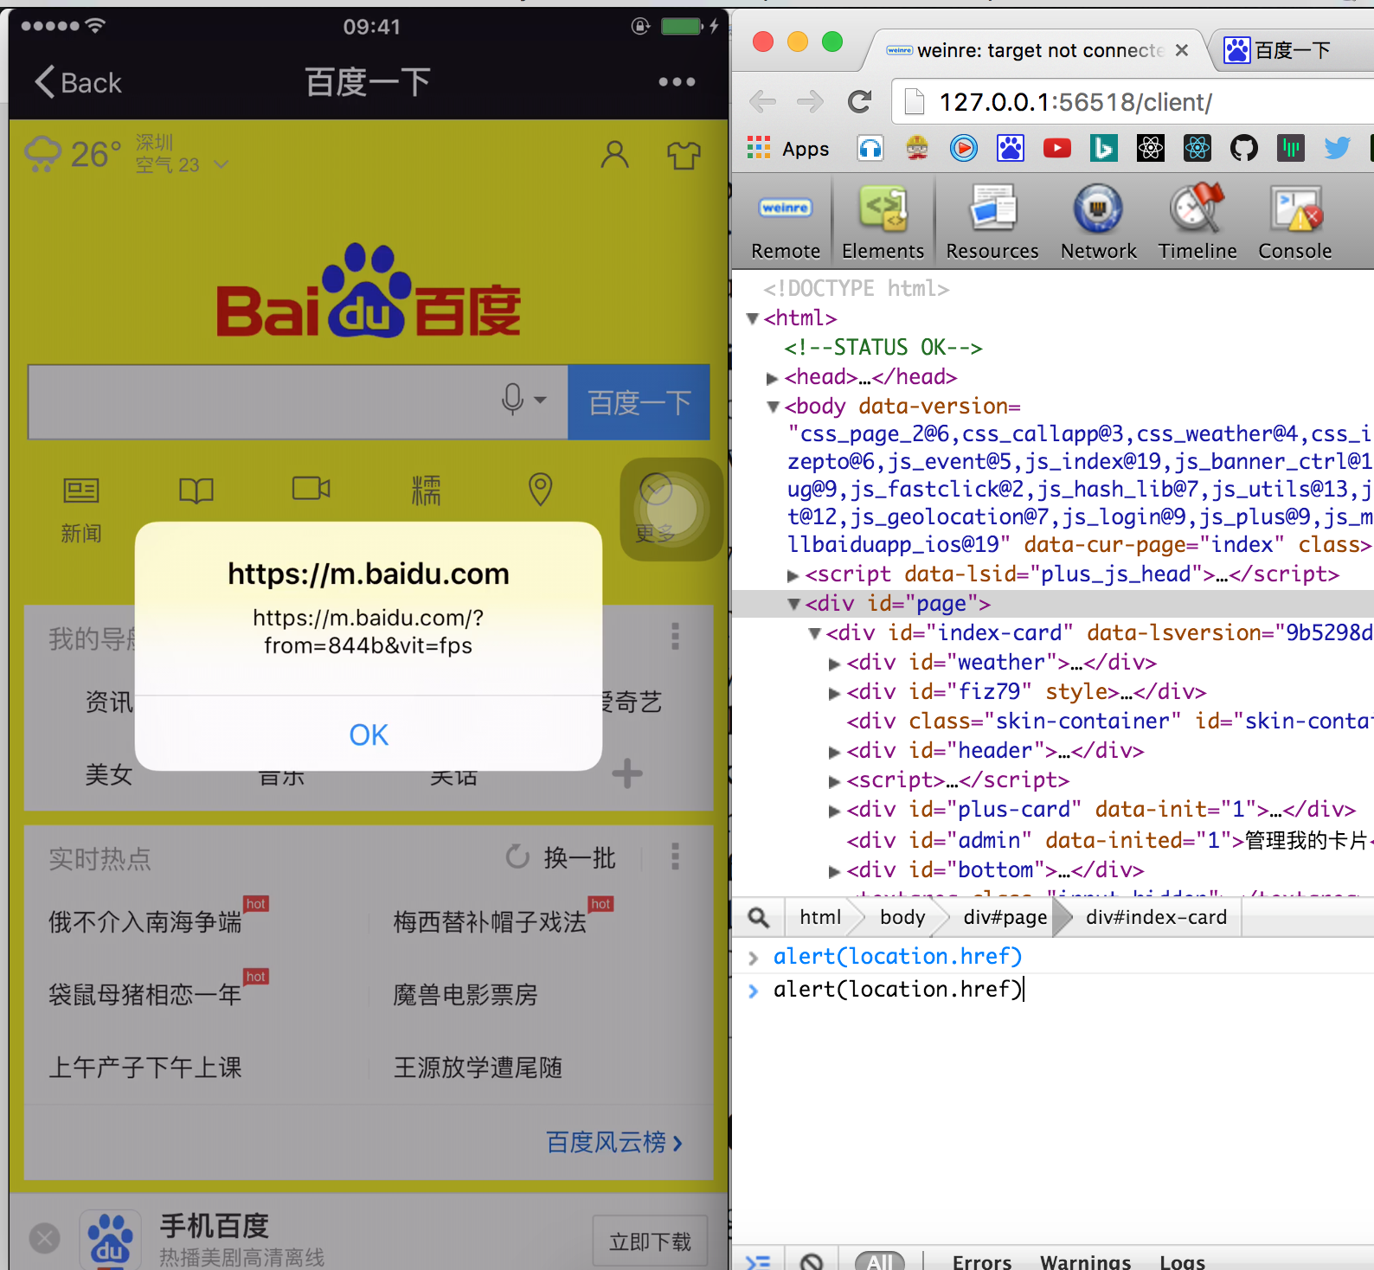Open the YouTube bookmark icon
The width and height of the screenshot is (1374, 1270).
click(1056, 149)
